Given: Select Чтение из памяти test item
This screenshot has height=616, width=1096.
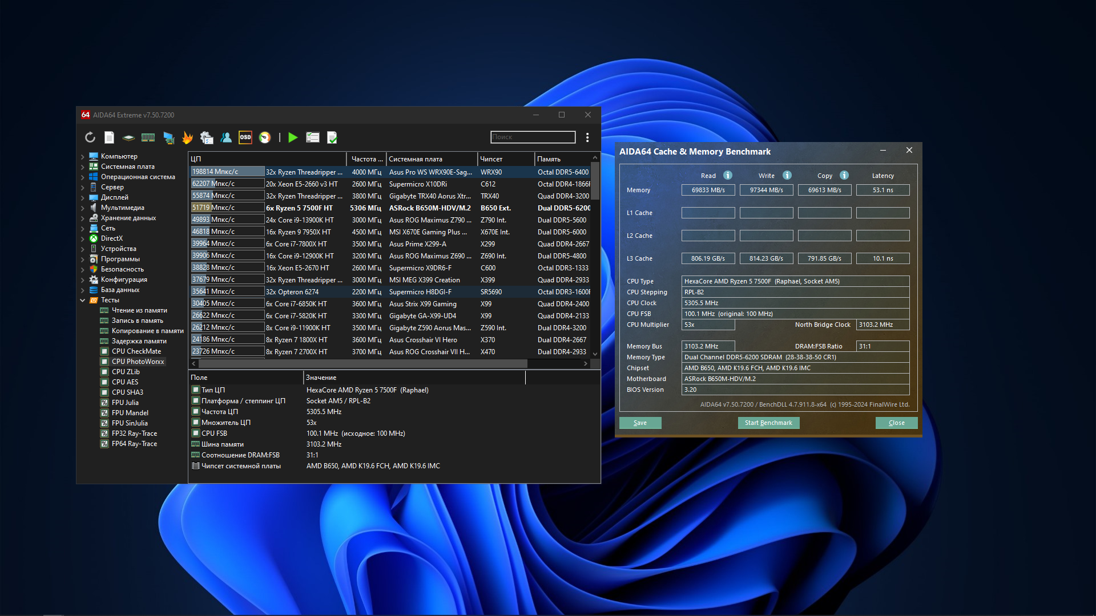Looking at the screenshot, I should (x=139, y=310).
